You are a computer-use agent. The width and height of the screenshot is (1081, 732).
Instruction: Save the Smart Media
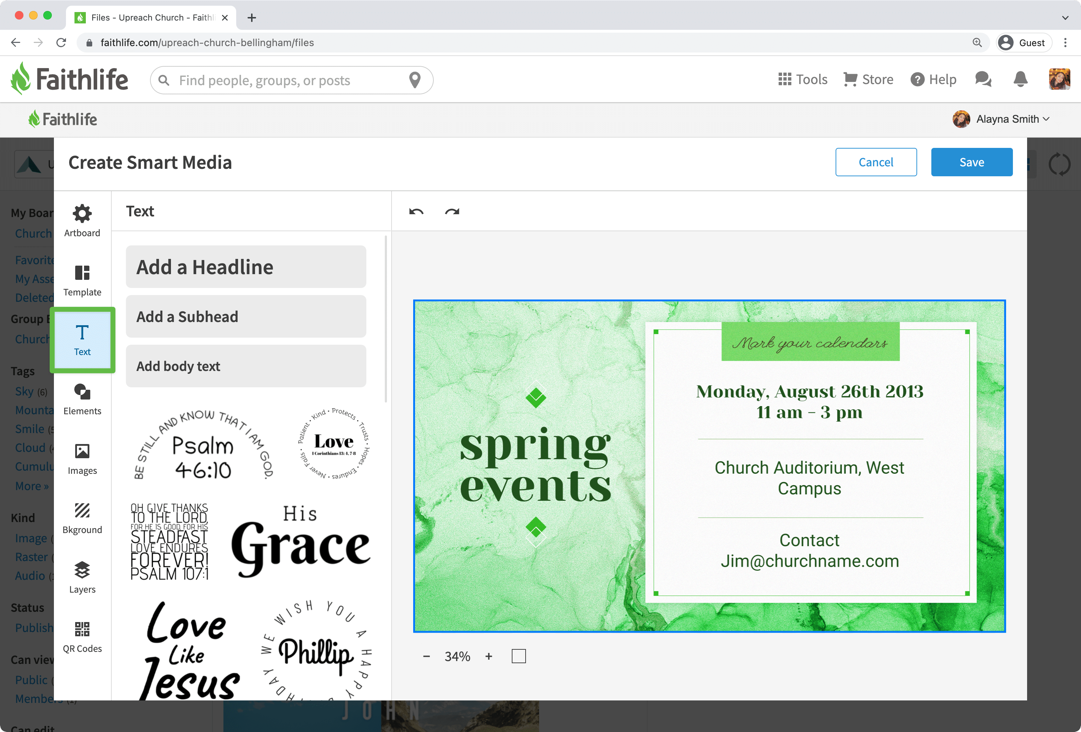(x=972, y=162)
